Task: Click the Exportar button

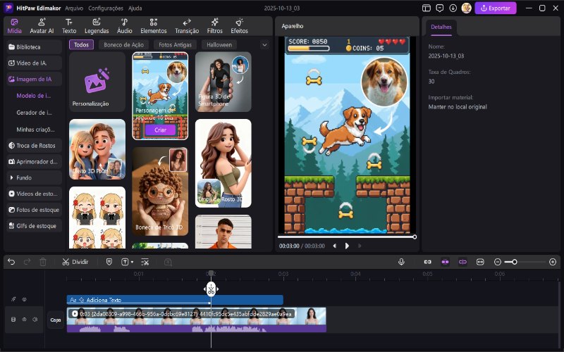Action: 496,8
